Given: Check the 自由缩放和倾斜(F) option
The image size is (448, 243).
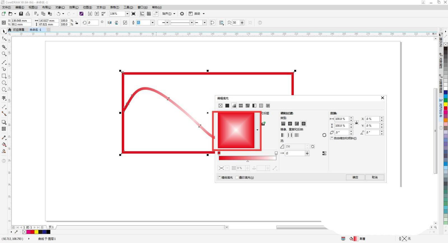Looking at the screenshot, I should (x=332, y=138).
